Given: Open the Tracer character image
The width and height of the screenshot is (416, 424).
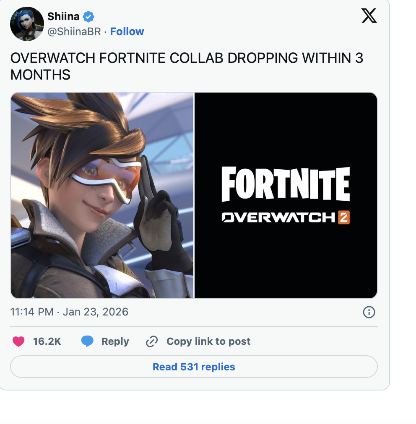Looking at the screenshot, I should [102, 195].
